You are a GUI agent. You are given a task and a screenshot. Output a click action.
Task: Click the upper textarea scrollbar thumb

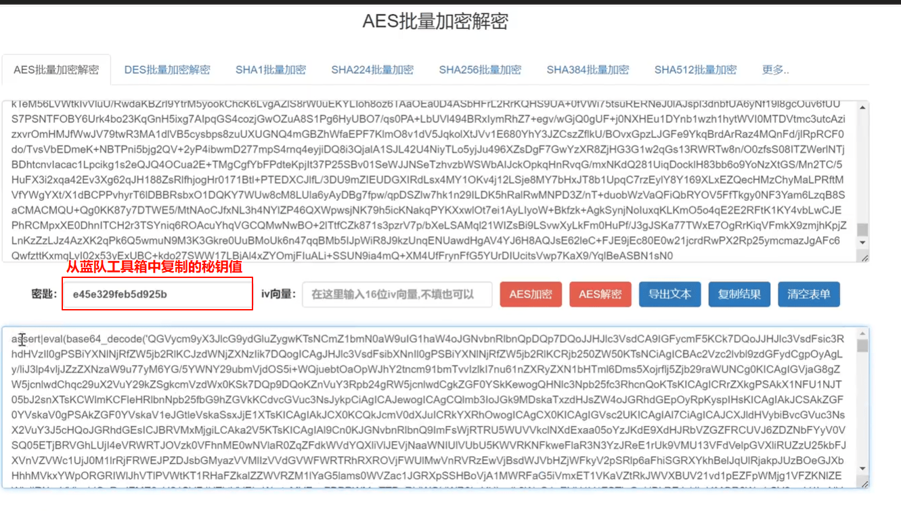pyautogui.click(x=862, y=230)
